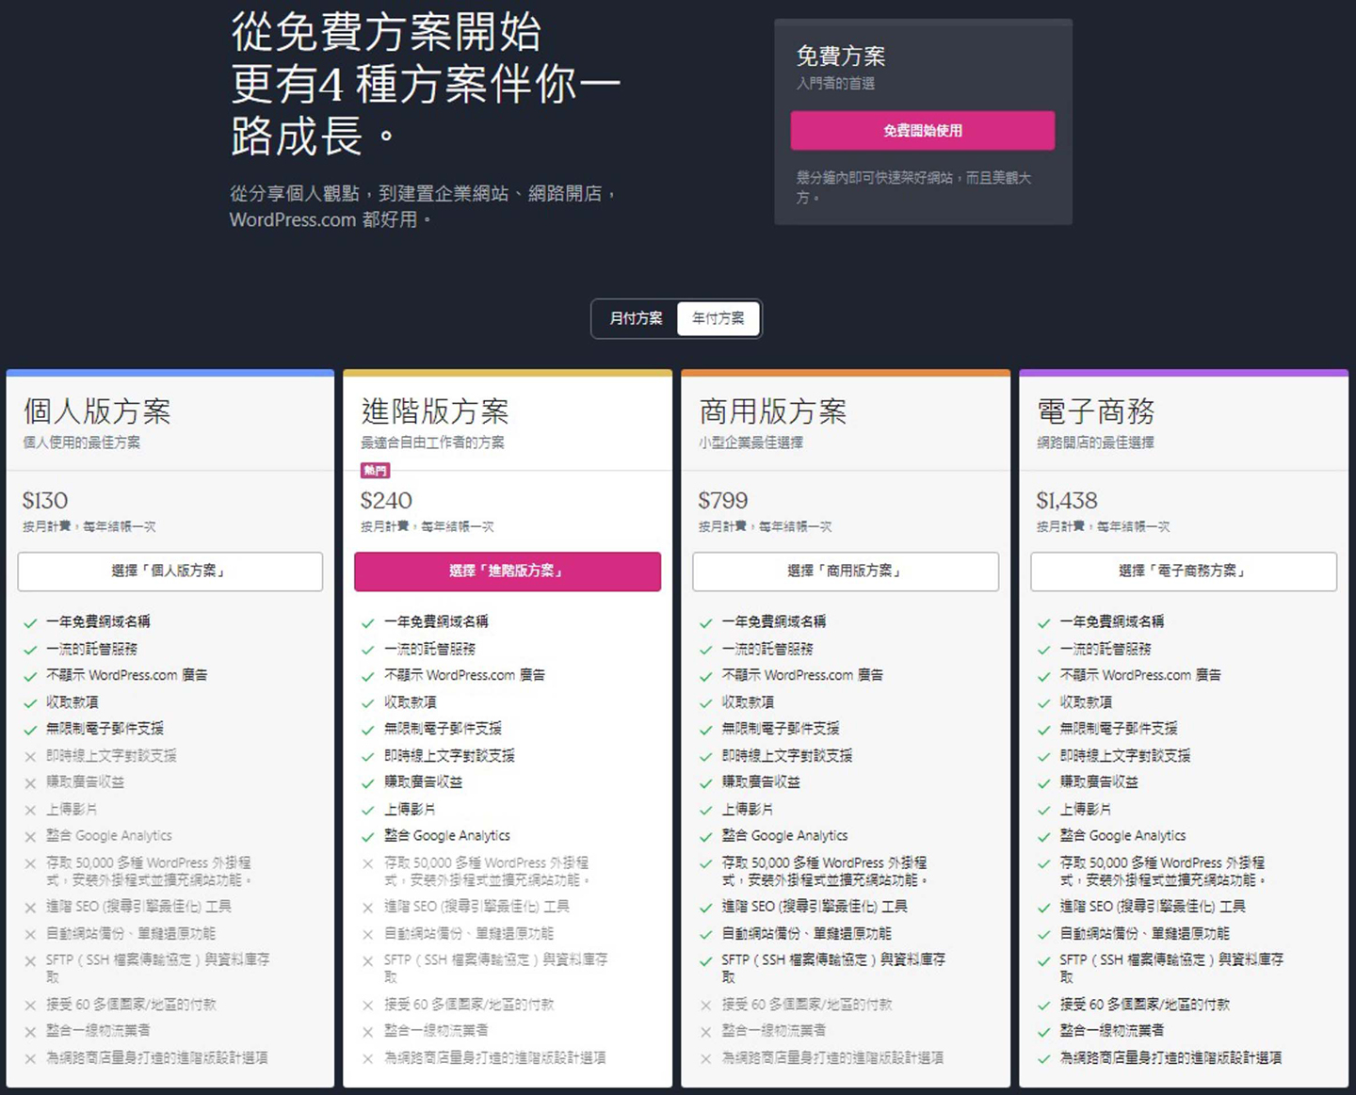Click checkmark beside 不顯示 WordPress.com 廣告 in 電子商務
Screen dimensions: 1356x1095
tap(1044, 676)
